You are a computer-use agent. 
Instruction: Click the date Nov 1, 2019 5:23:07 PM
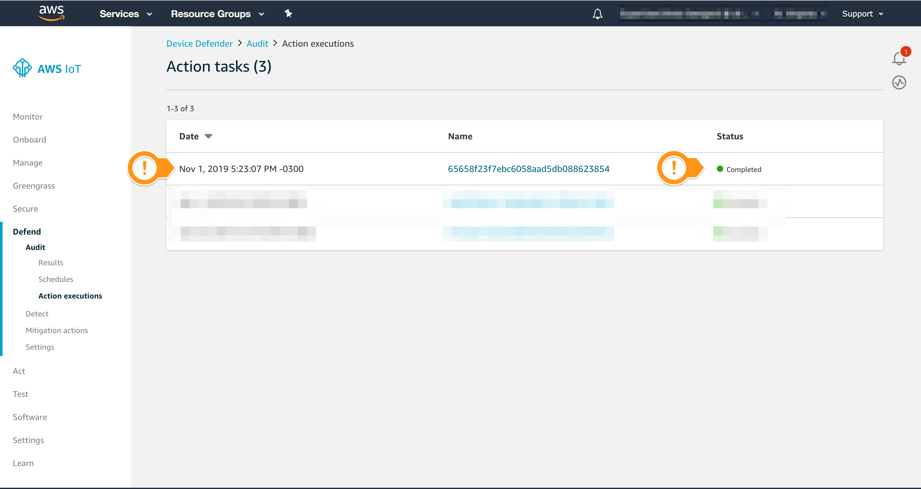(241, 169)
